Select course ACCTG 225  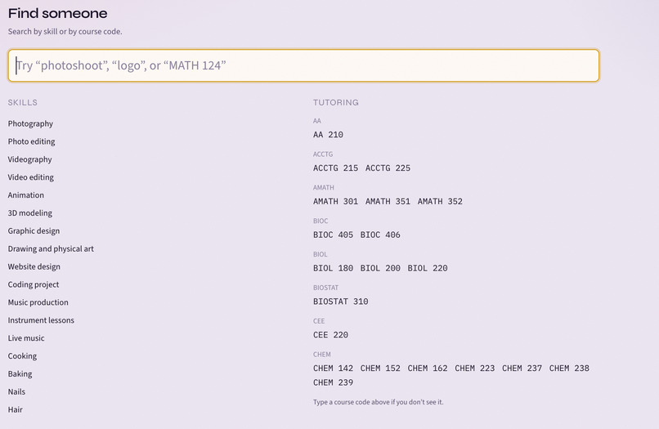[388, 168]
